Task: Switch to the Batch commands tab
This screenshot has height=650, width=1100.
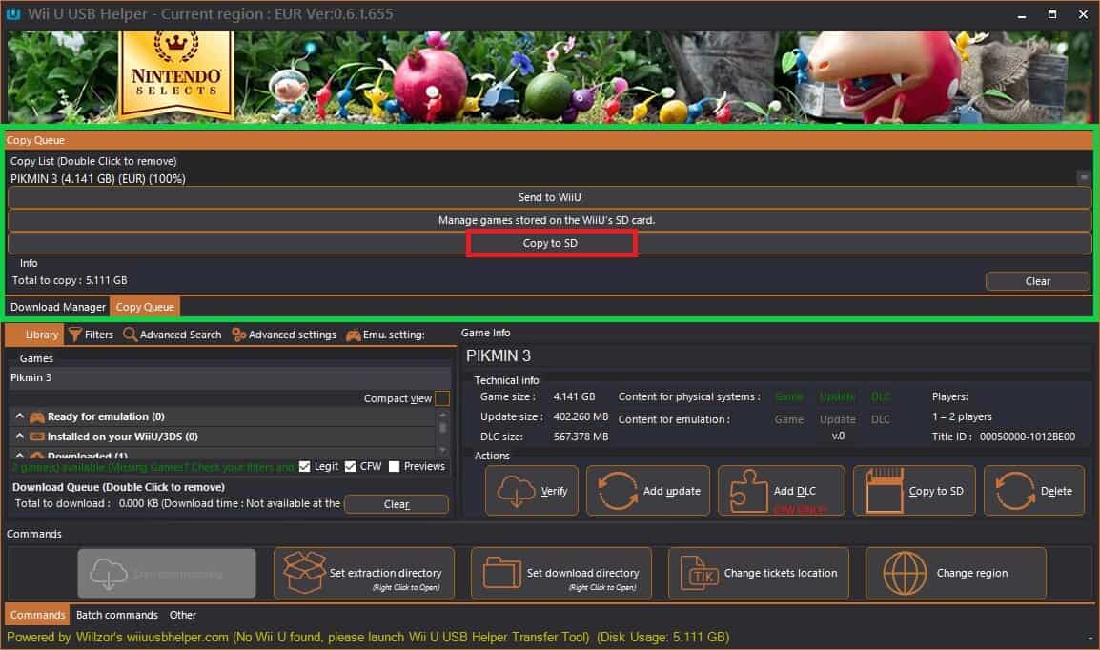Action: tap(117, 614)
